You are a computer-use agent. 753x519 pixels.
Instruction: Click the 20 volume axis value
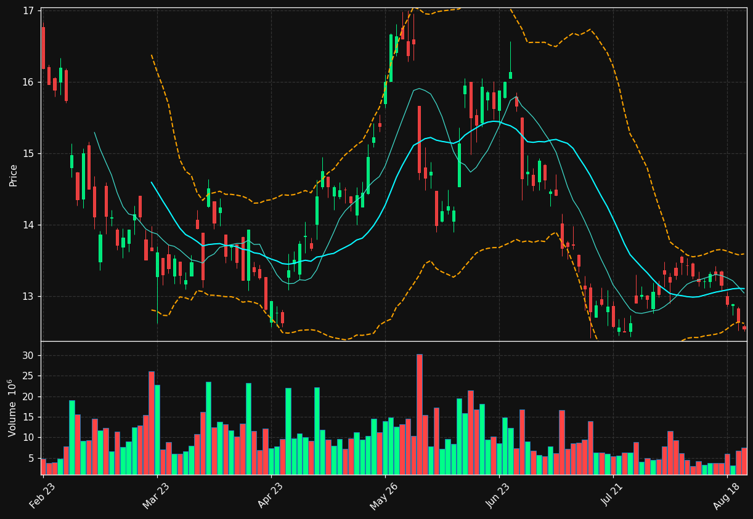pyautogui.click(x=28, y=396)
